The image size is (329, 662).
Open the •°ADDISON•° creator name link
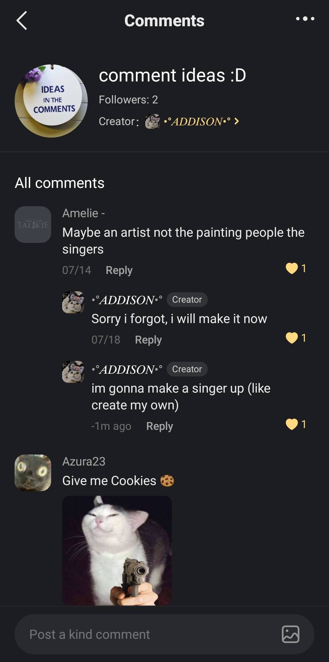(197, 121)
